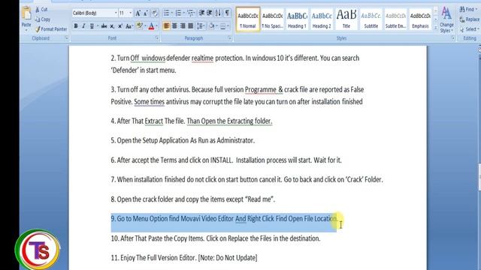481x270 pixels.
Task: Open the Paragraph dialog launcher
Action: (x=229, y=38)
